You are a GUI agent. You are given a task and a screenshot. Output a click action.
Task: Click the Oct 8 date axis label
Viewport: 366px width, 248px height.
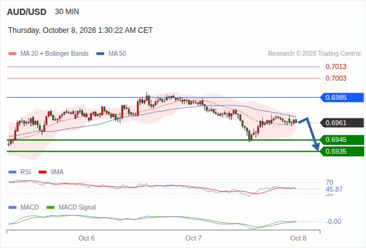(x=298, y=238)
